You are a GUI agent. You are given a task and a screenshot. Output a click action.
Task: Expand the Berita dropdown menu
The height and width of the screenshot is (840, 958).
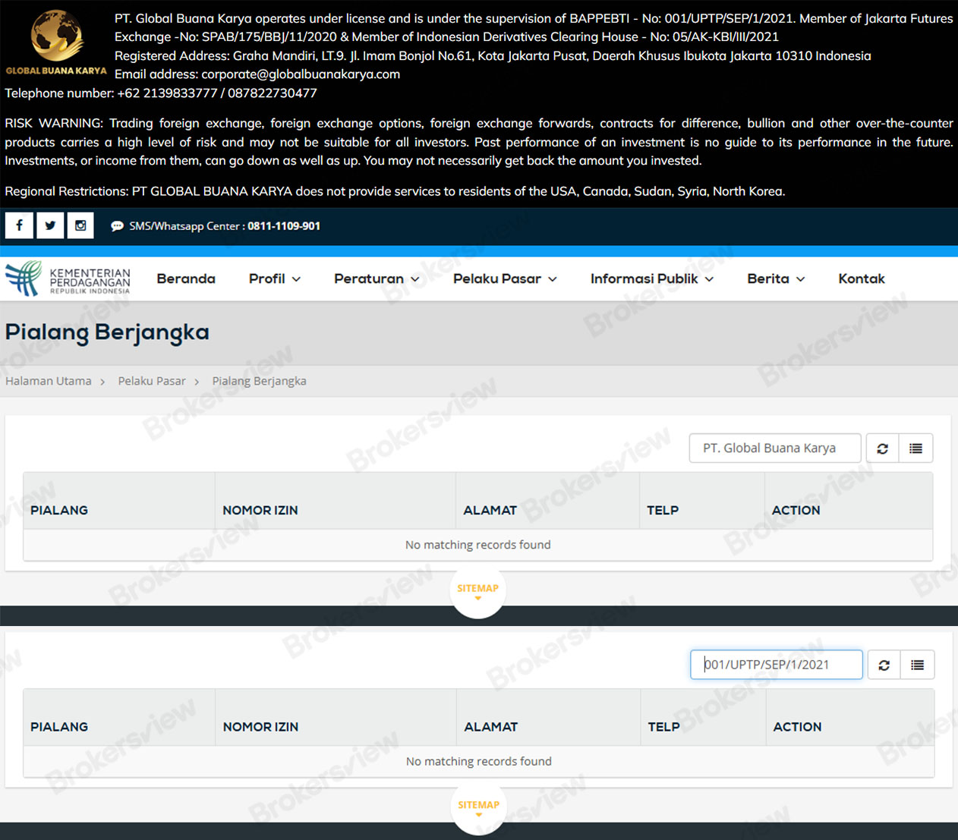[776, 278]
